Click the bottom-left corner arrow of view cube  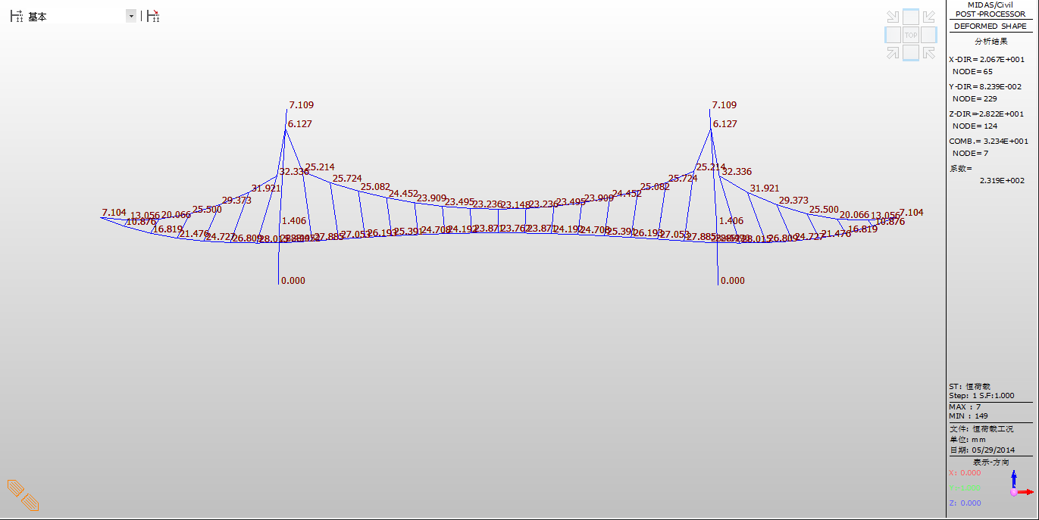[893, 52]
